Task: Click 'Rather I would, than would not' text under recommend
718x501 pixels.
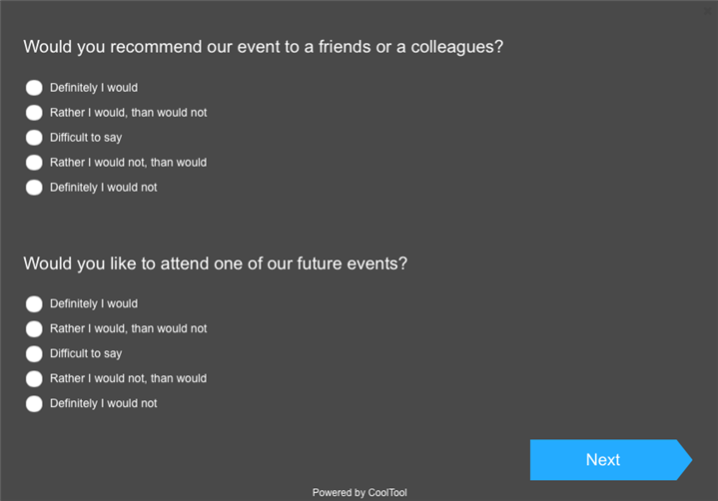Action: (129, 113)
